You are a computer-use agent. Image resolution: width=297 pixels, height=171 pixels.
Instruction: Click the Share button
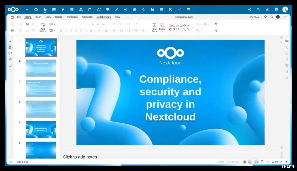[255, 17]
